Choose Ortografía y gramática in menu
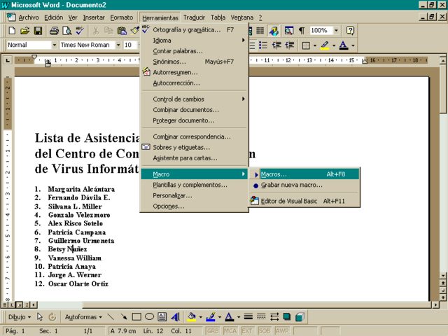The height and width of the screenshot is (336, 448). pos(195,29)
